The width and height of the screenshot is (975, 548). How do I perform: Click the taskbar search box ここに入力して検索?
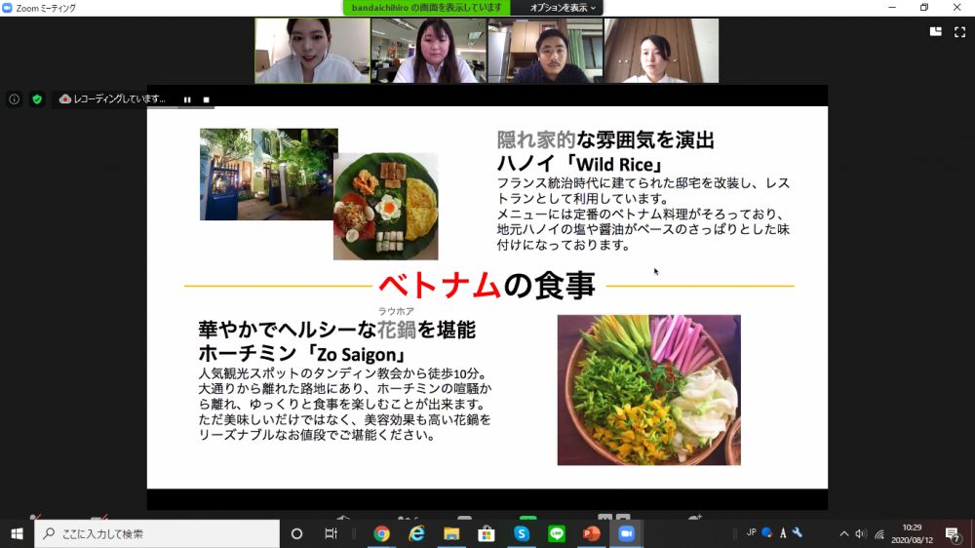[x=157, y=533]
